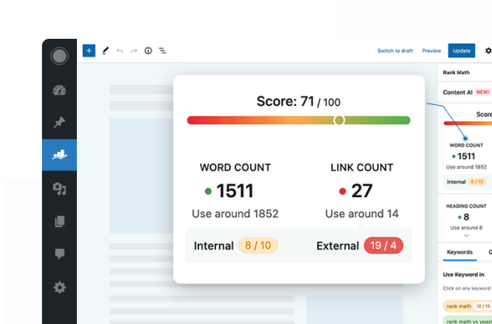492x324 pixels.
Task: Open the Media icon in sidebar
Action: click(59, 188)
